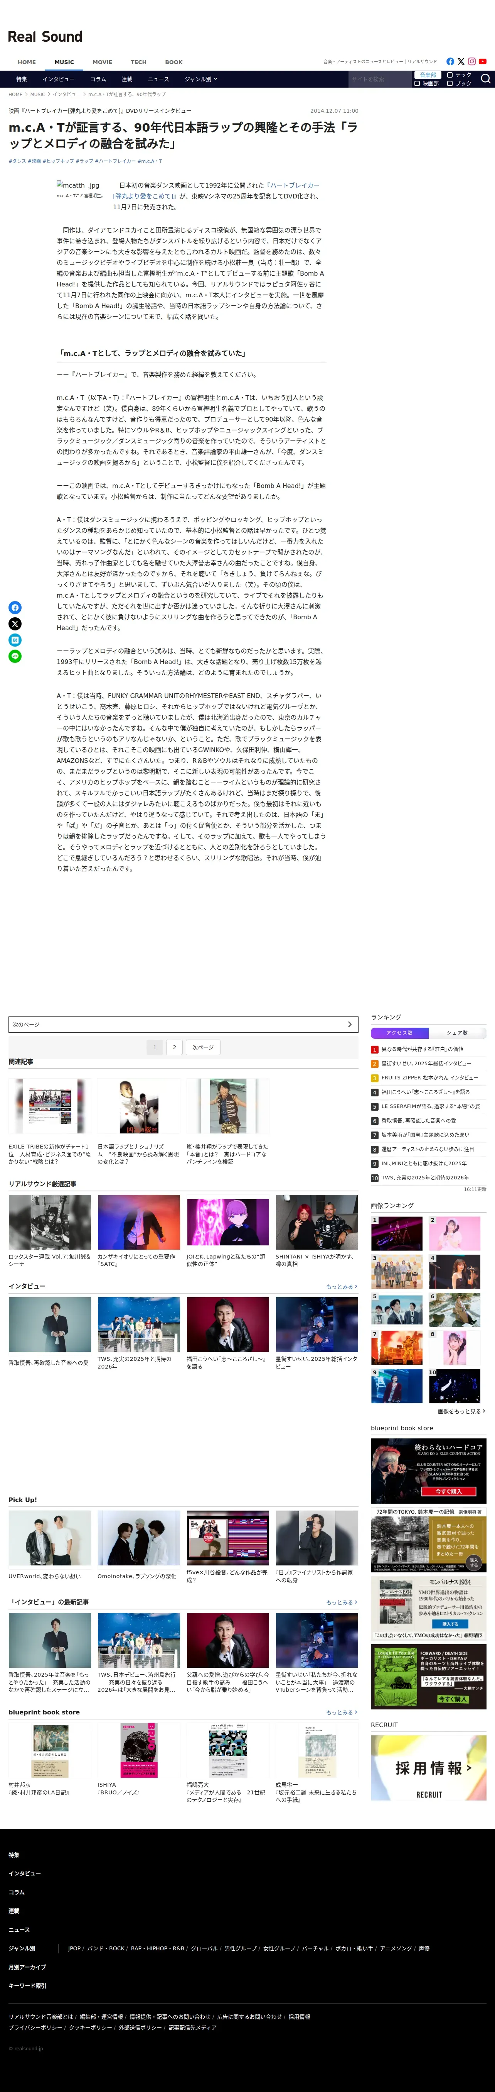Open ranking item FRUITS ZIPPER 松本かれん インタビュー
The image size is (495, 2092).
tap(429, 1078)
